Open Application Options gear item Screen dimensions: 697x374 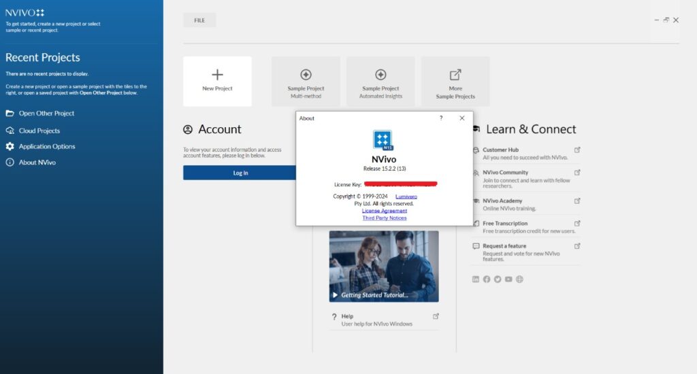(x=46, y=146)
